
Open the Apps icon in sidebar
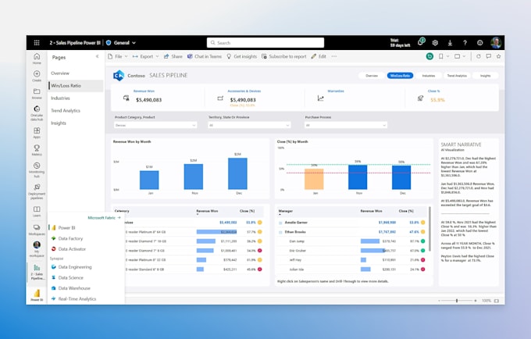(x=37, y=133)
